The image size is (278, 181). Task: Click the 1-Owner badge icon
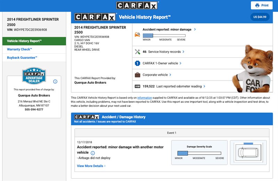[137, 63]
